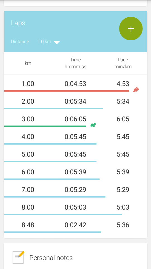151x269 pixels.
Task: Open the Personal notes pencil icon
Action: pos(18,257)
